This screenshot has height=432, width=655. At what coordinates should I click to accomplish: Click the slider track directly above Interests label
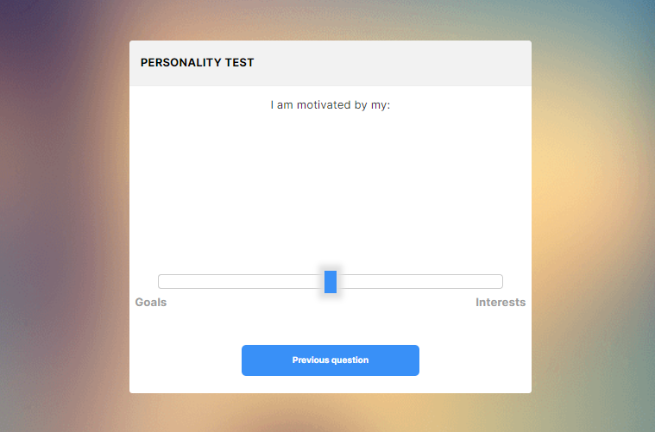(x=500, y=281)
